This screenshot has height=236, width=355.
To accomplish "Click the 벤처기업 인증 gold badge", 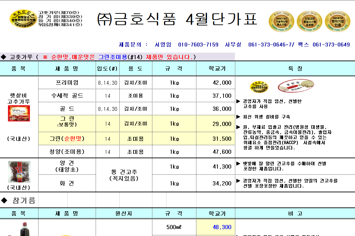I will (x=337, y=21).
